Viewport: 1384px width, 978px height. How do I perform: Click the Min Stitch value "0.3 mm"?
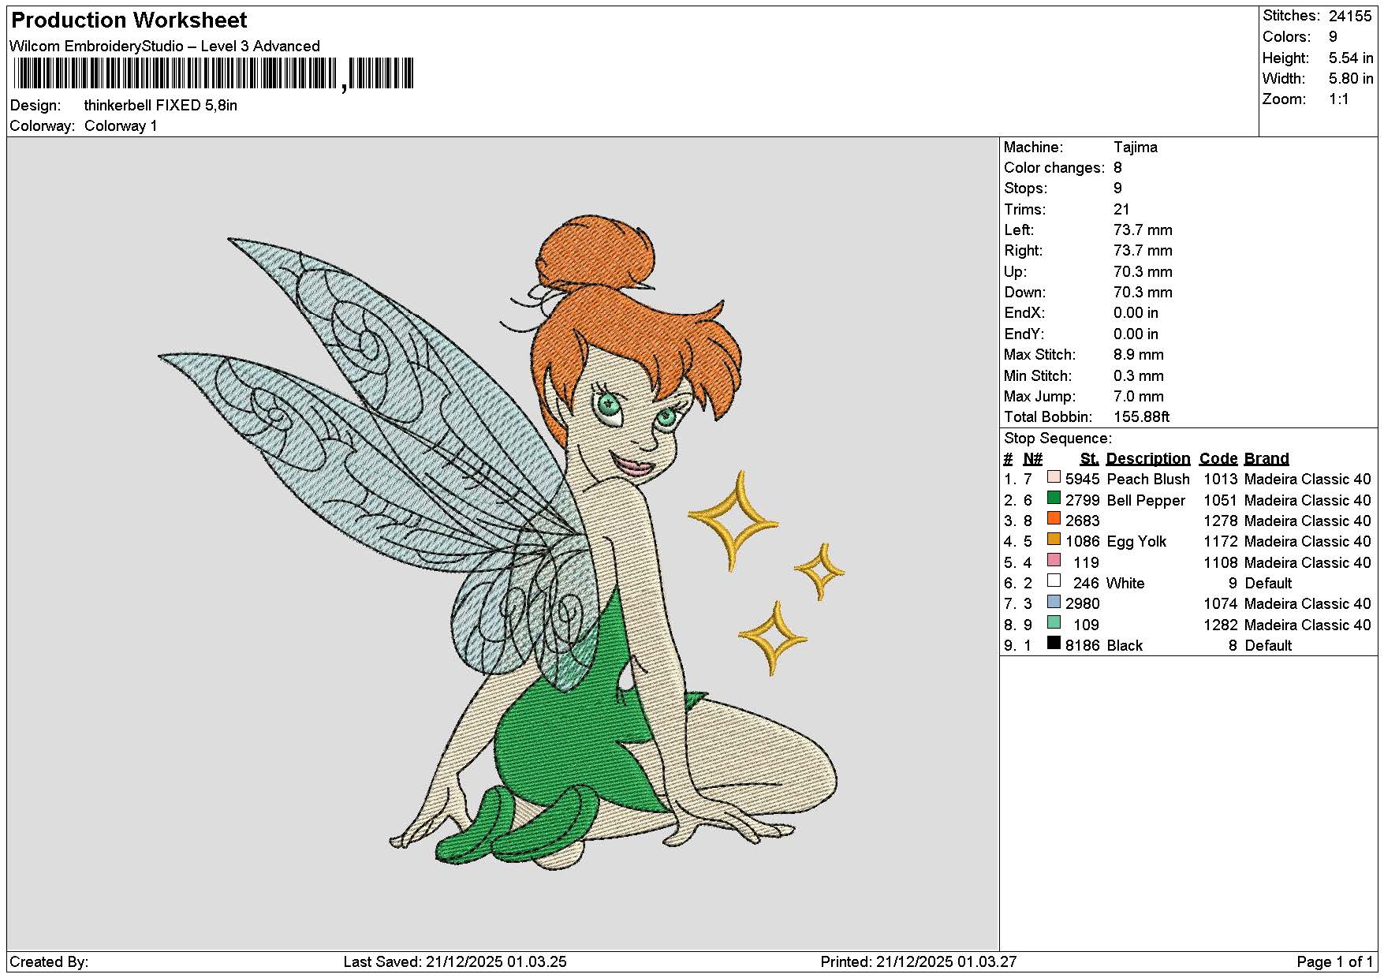pos(1139,376)
